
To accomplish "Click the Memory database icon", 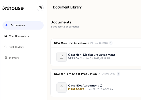I will (x=6, y=58).
